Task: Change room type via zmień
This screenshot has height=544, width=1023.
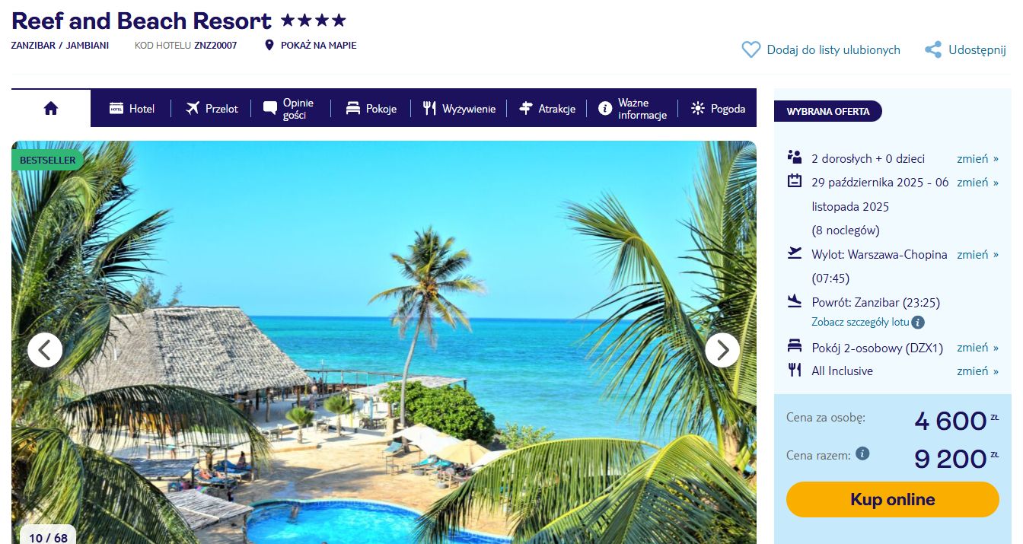Action: (977, 347)
